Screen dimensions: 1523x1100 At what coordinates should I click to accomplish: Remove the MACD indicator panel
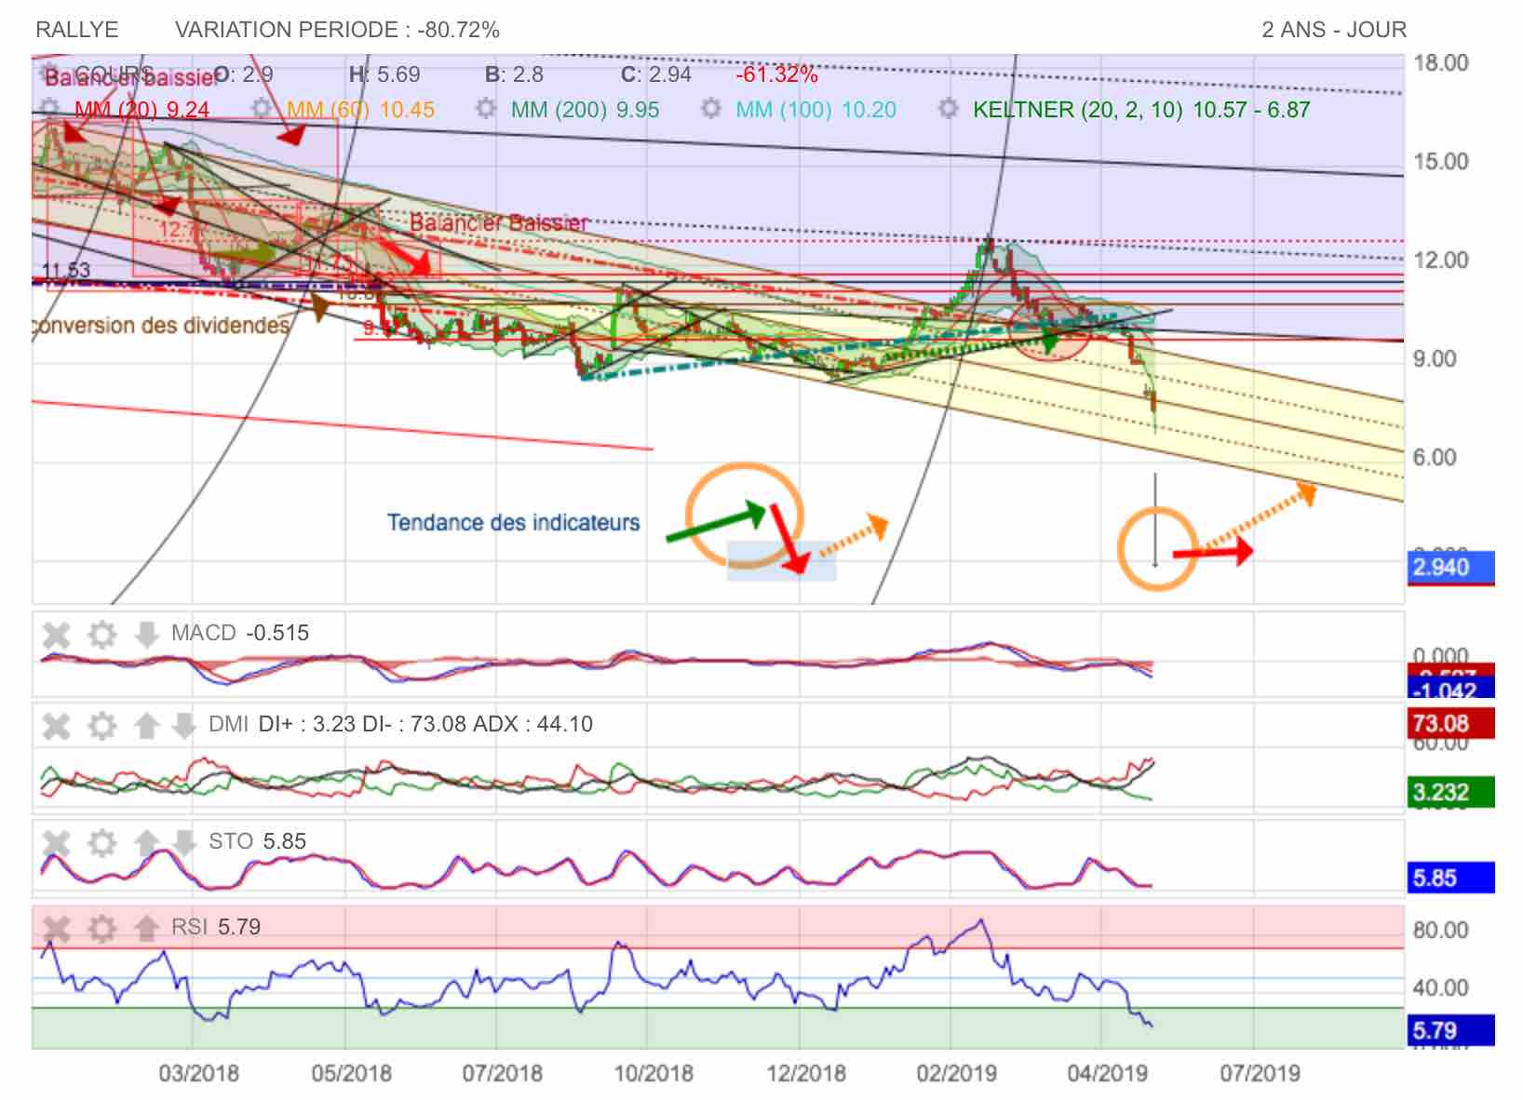pyautogui.click(x=57, y=635)
